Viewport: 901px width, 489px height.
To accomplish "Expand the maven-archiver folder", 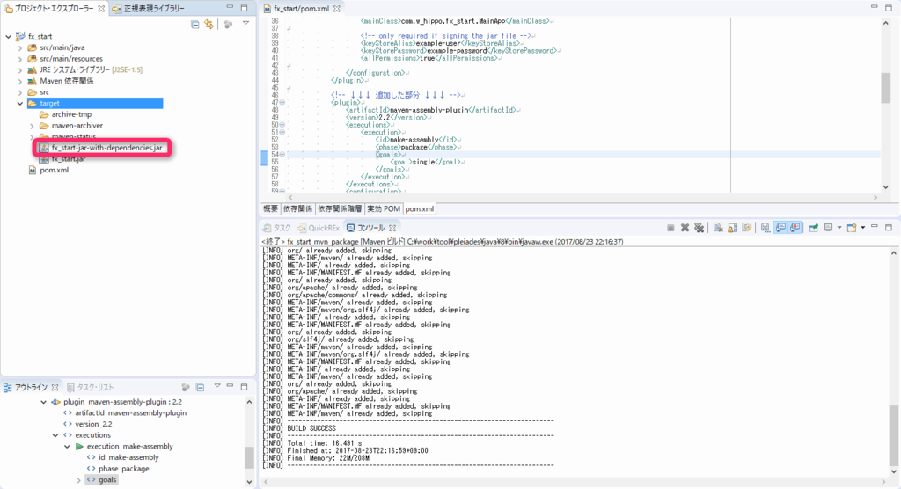I will click(33, 125).
